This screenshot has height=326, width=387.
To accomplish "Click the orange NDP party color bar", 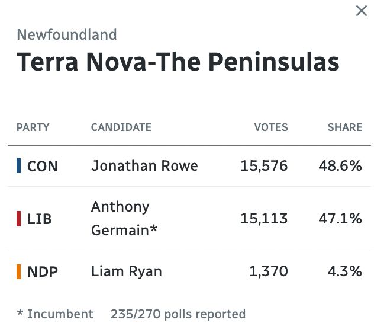I will [x=18, y=271].
